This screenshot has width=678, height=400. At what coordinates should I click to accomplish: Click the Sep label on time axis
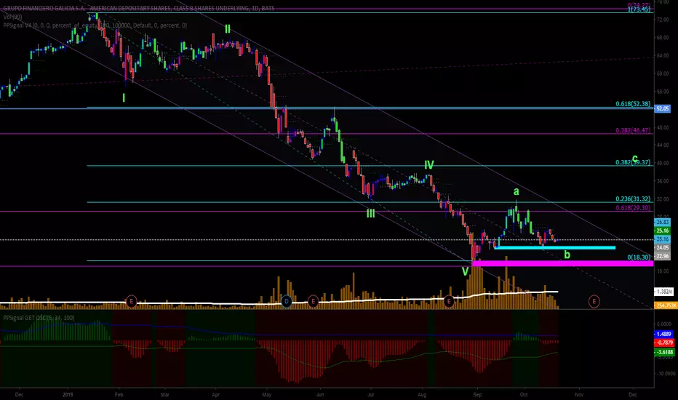click(477, 394)
